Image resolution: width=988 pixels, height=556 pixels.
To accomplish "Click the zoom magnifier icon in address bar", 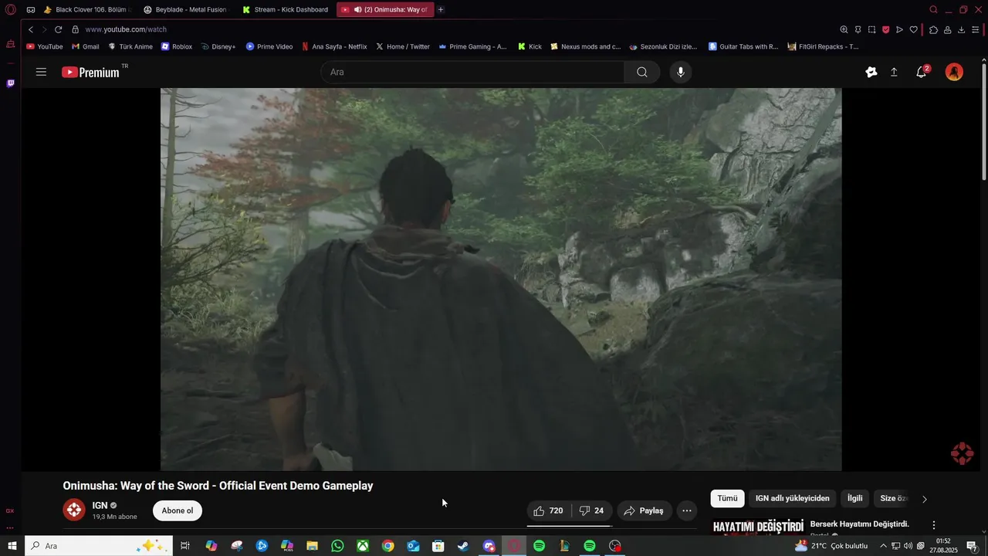I will (844, 29).
